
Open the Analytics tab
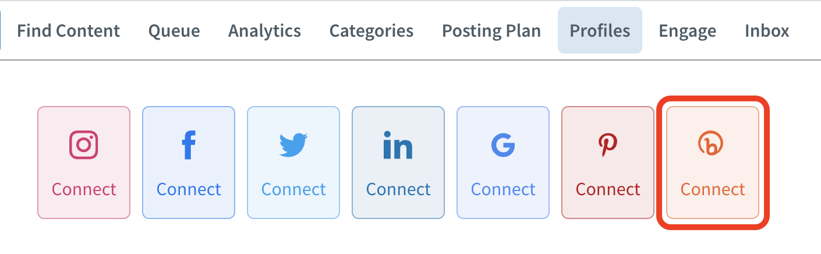click(264, 30)
